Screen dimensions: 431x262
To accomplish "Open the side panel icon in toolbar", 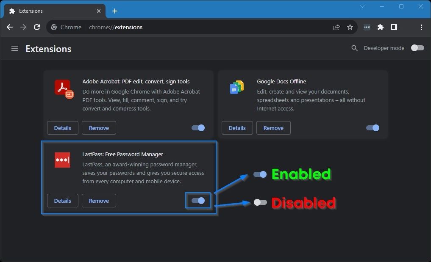I will tap(394, 27).
